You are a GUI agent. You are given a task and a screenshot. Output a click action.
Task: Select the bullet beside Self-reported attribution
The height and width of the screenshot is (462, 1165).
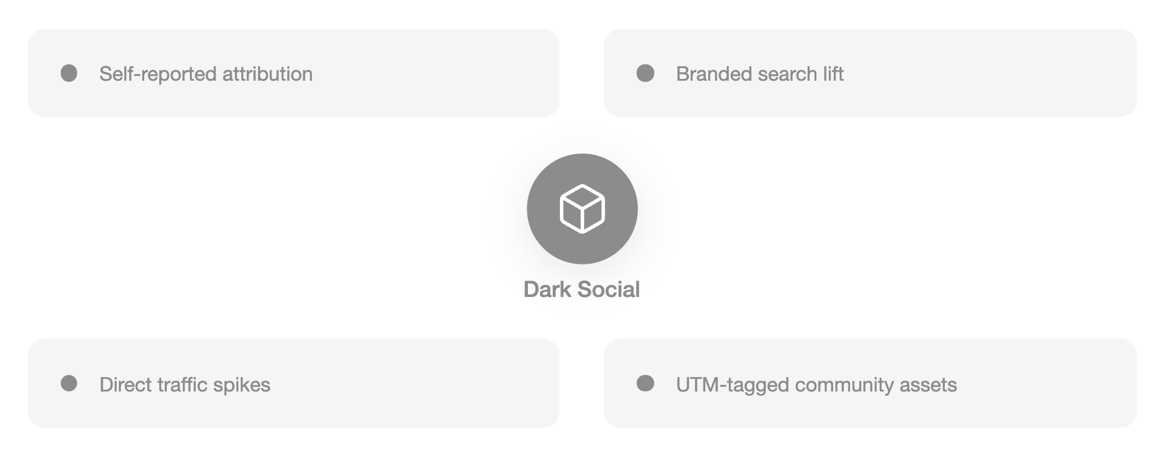point(69,73)
